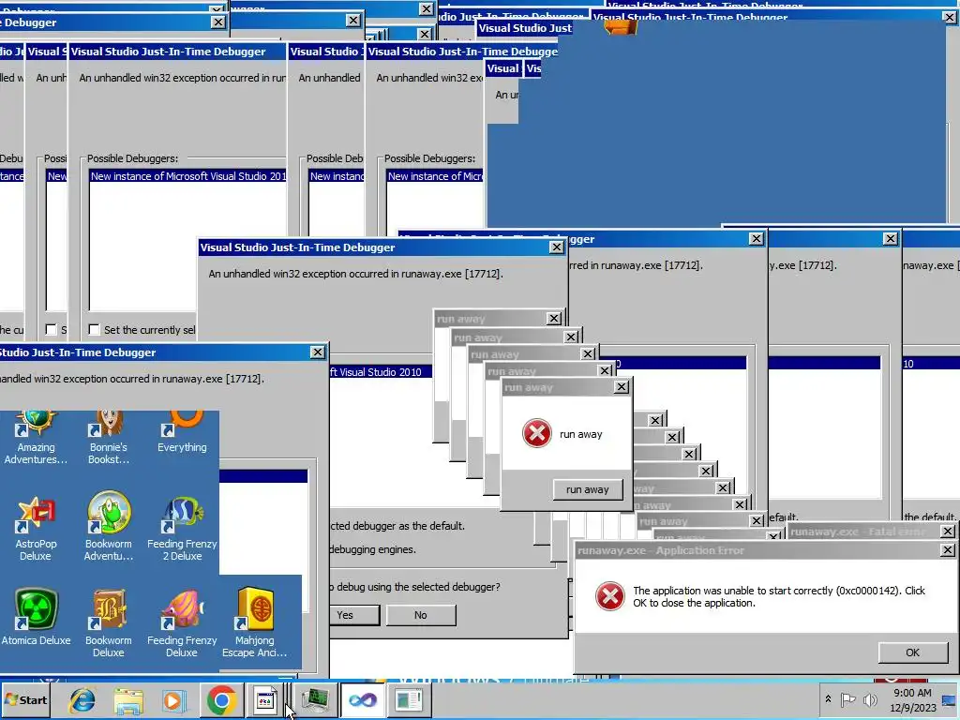960x720 pixels.
Task: Click 'The application was unable to start correctly' message
Action: point(779,596)
